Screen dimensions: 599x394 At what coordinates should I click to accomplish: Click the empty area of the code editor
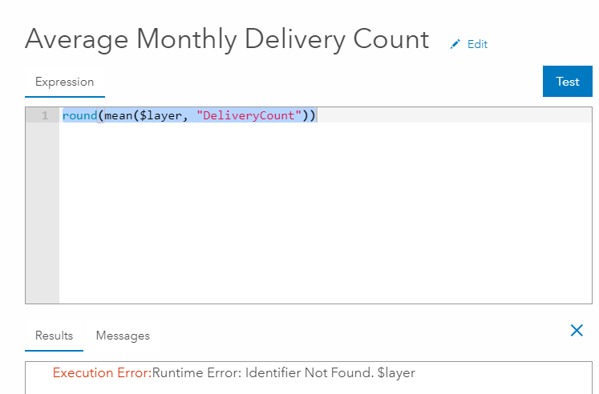pos(321,216)
